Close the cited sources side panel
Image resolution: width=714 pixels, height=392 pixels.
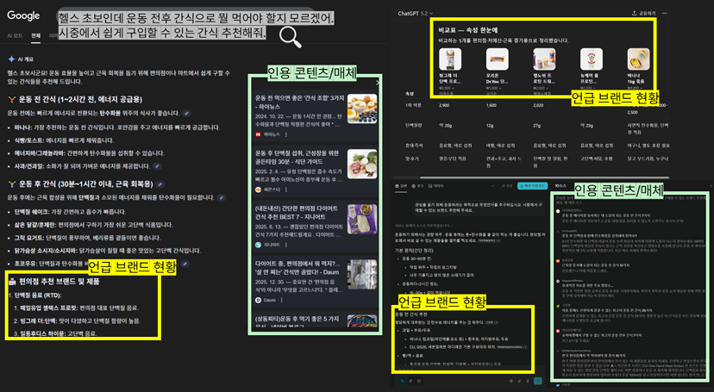point(378,83)
